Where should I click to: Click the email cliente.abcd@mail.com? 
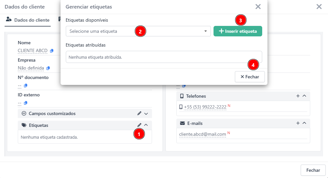pos(202,134)
